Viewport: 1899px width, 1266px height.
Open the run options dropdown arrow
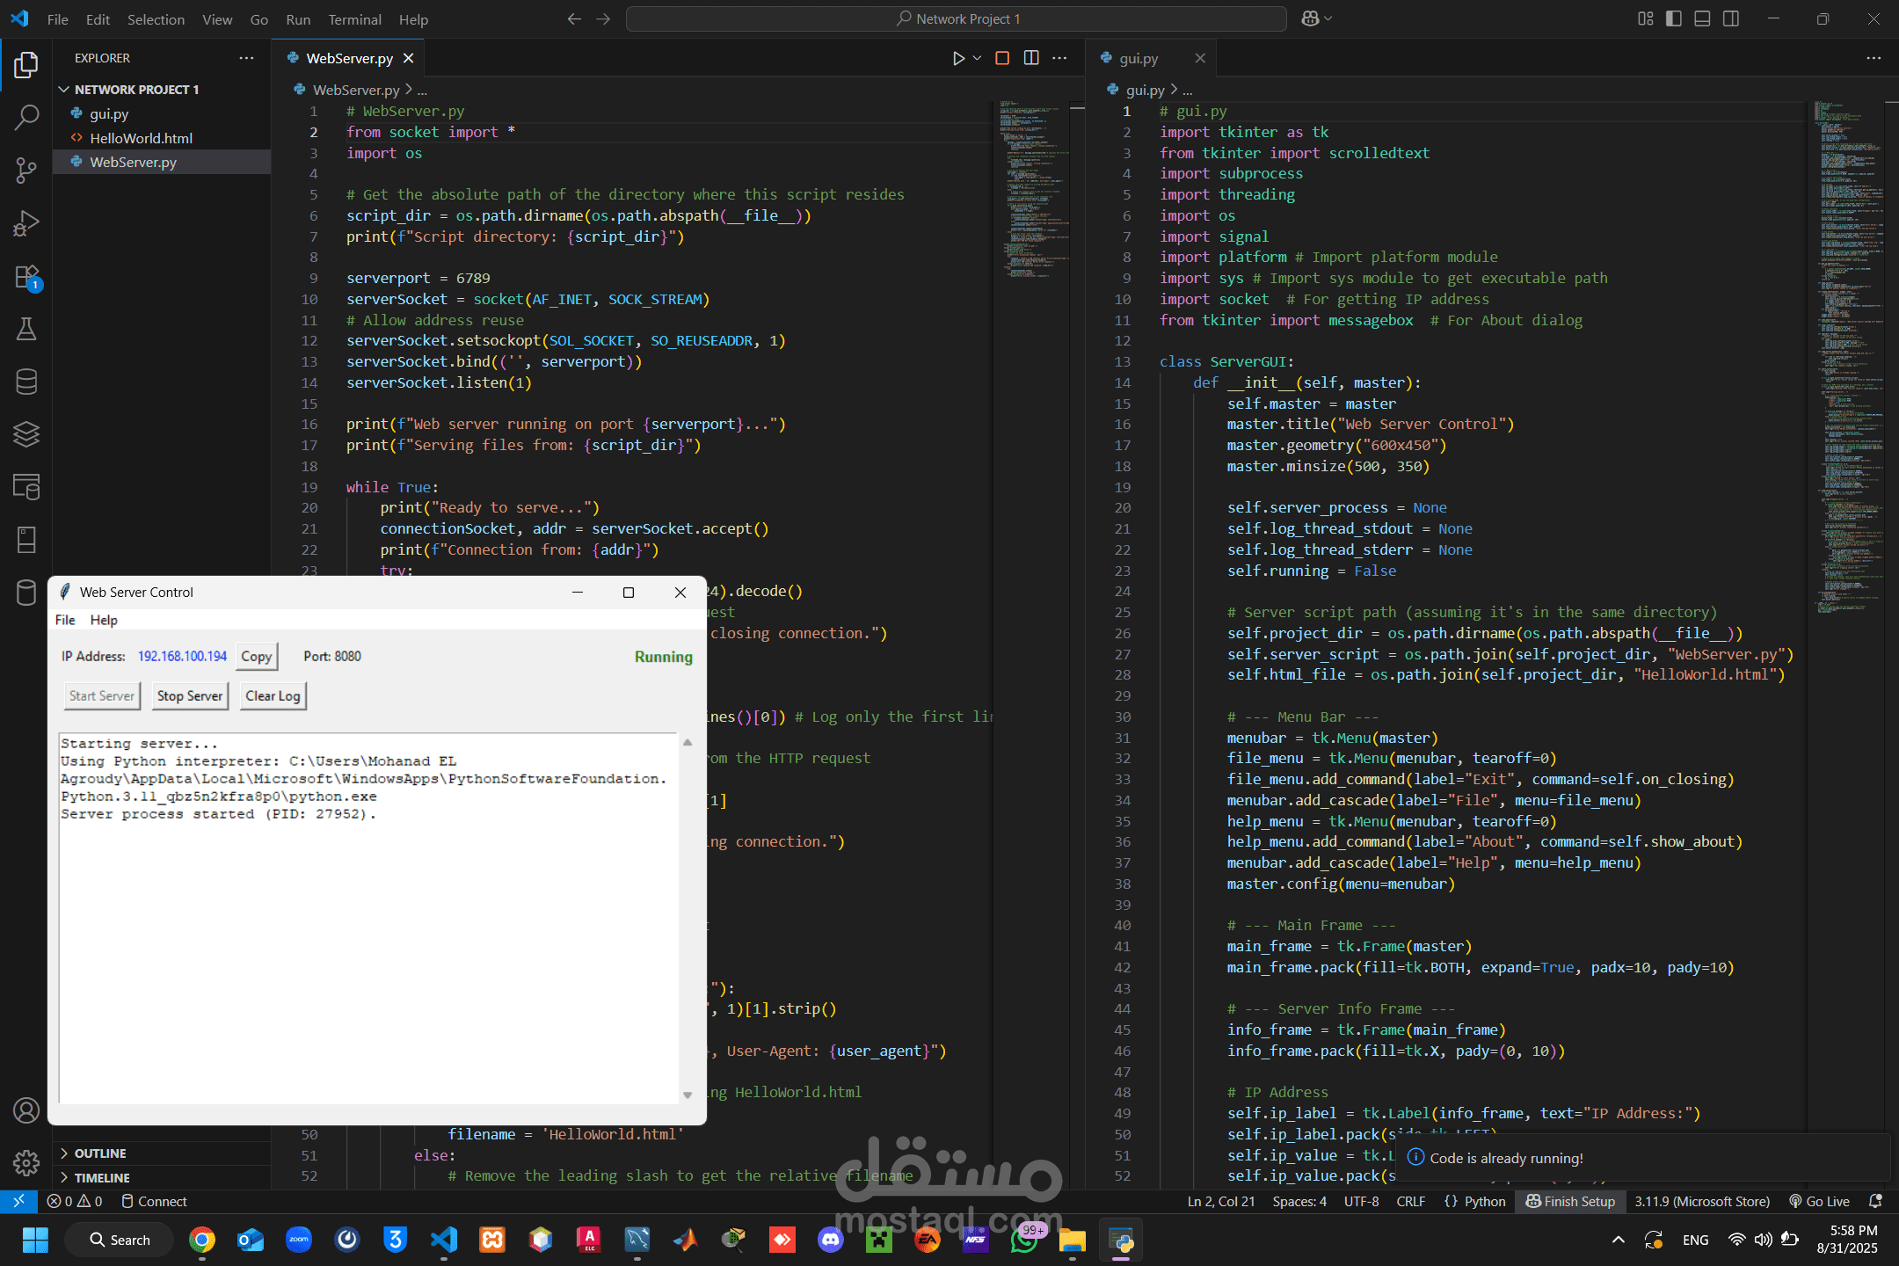(977, 58)
